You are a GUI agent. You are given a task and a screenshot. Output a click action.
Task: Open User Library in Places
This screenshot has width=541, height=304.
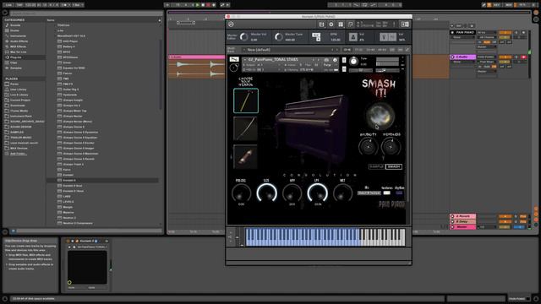coord(19,90)
